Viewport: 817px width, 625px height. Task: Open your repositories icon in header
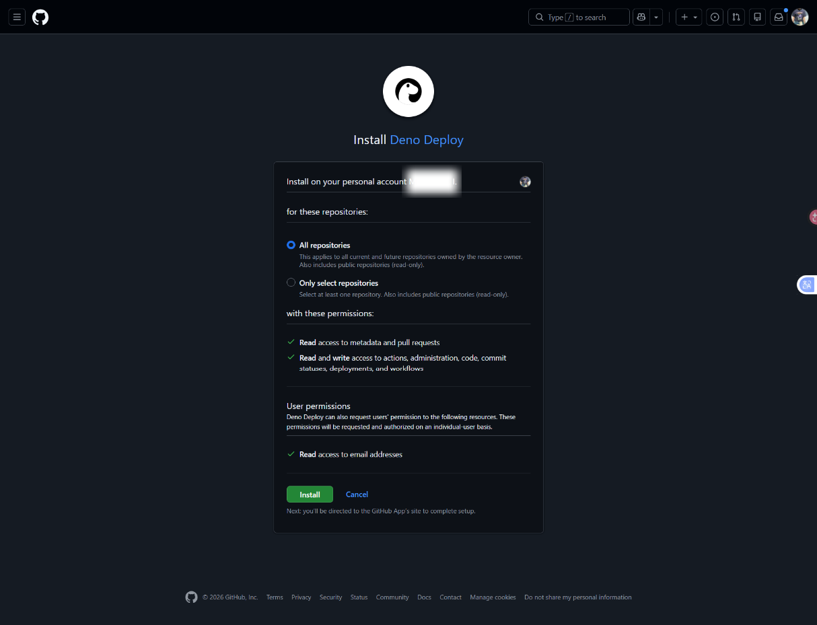(758, 17)
